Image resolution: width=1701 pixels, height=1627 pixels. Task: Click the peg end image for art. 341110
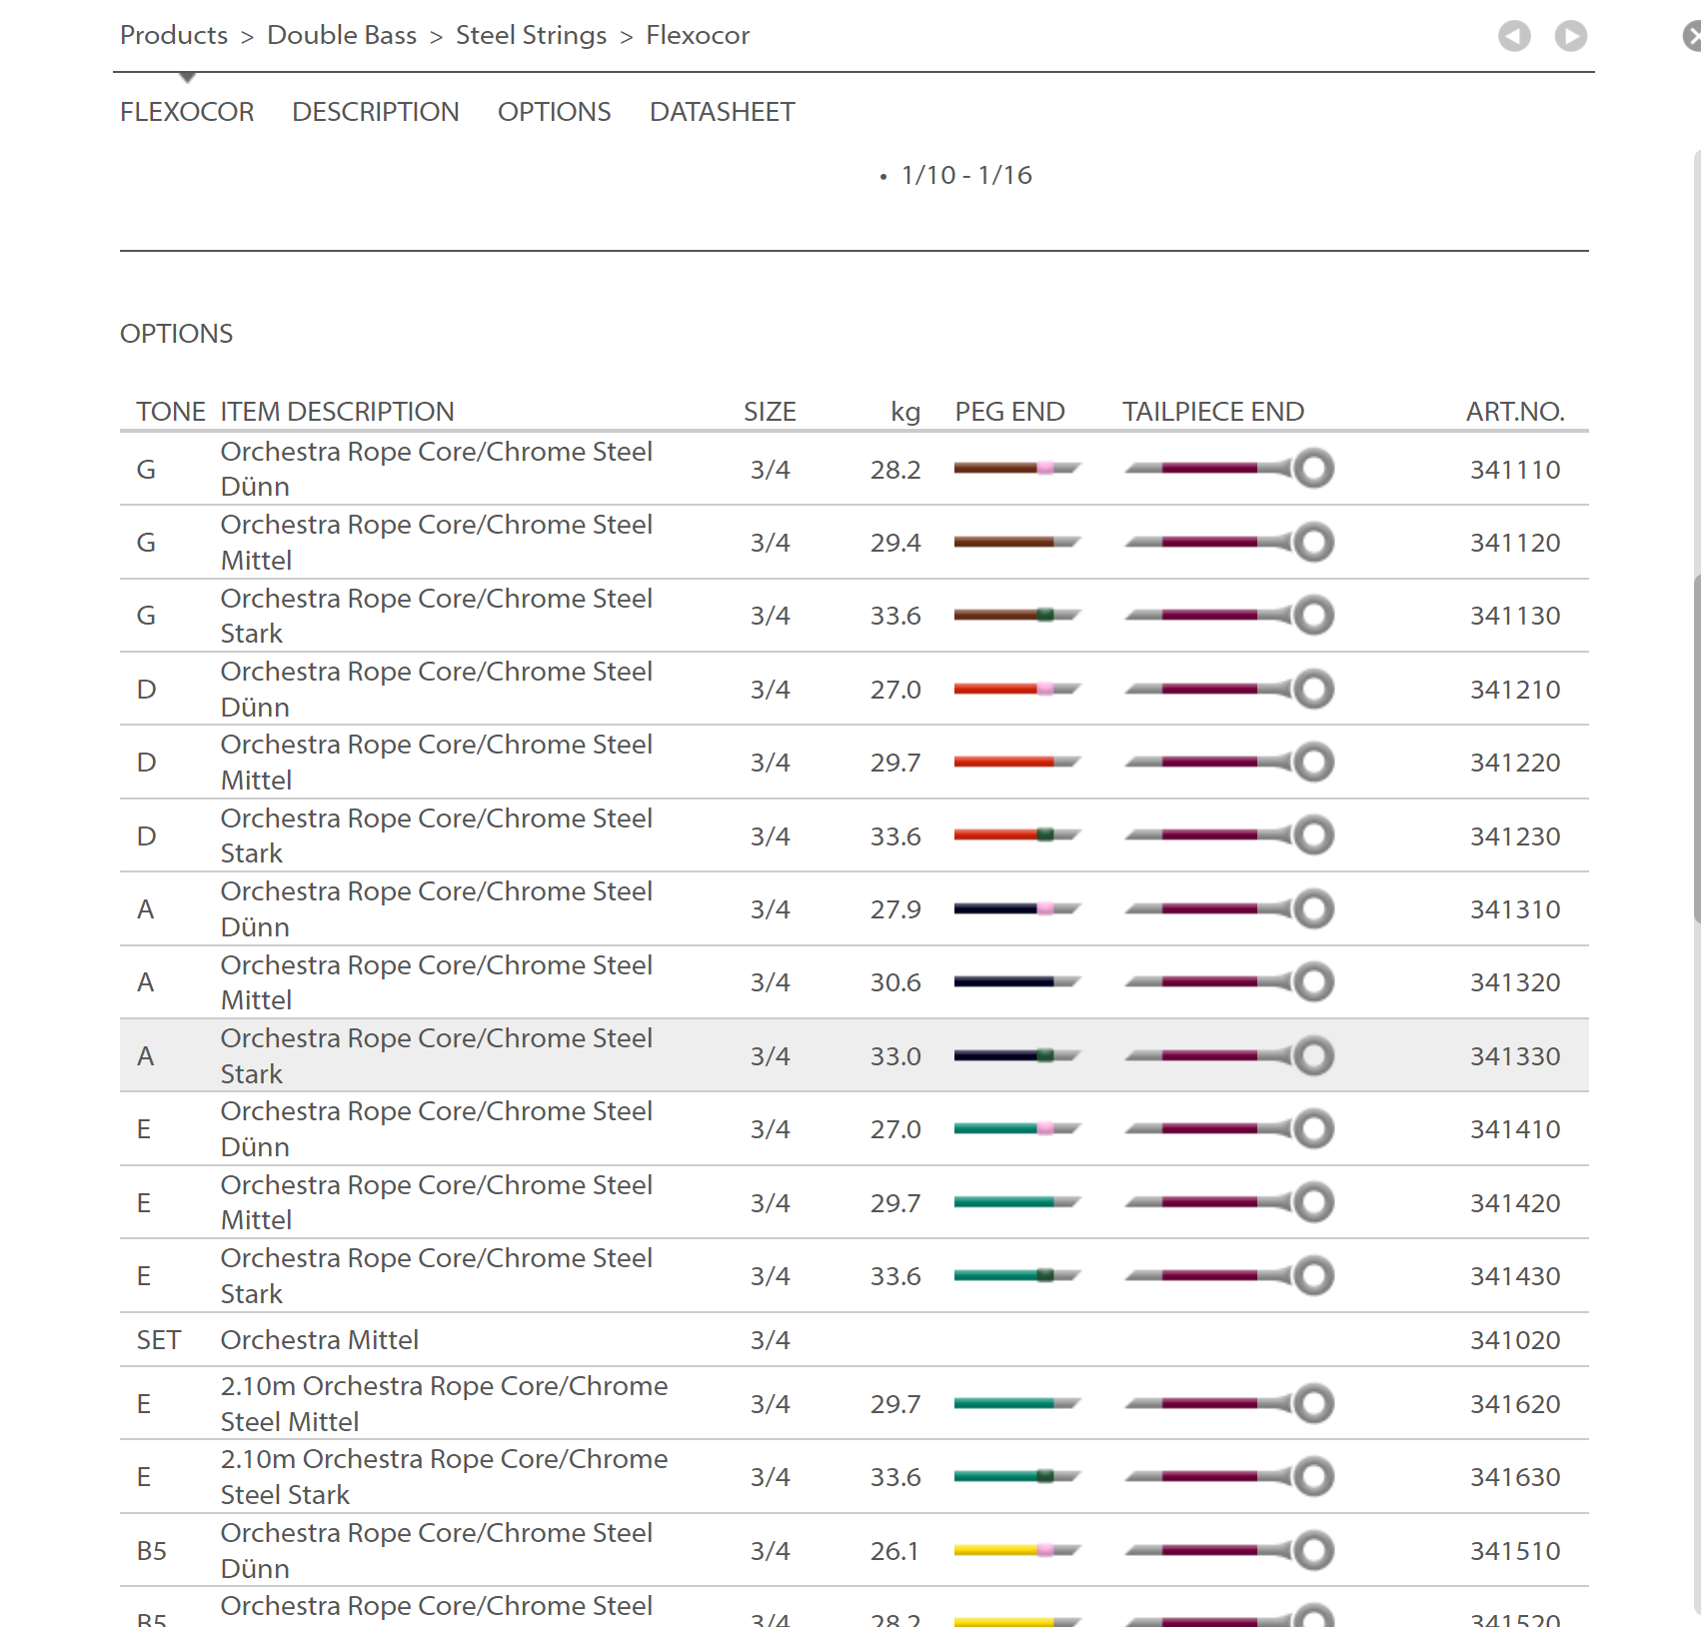click(x=1017, y=468)
